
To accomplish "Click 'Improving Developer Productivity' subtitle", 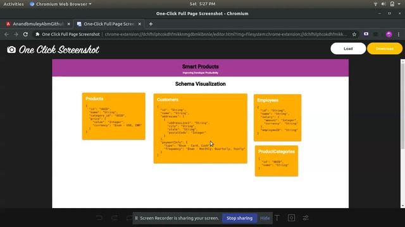I will click(200, 73).
